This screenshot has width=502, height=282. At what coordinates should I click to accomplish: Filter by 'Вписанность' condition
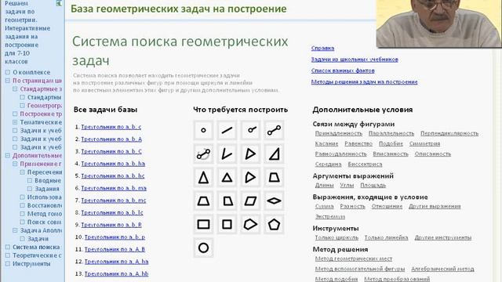tap(391, 154)
